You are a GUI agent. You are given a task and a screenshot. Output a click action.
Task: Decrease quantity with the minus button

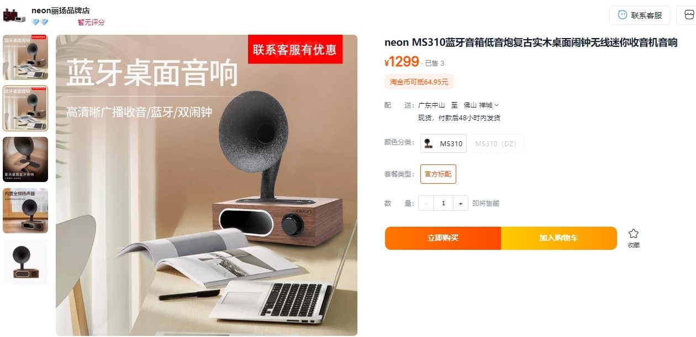coord(426,203)
